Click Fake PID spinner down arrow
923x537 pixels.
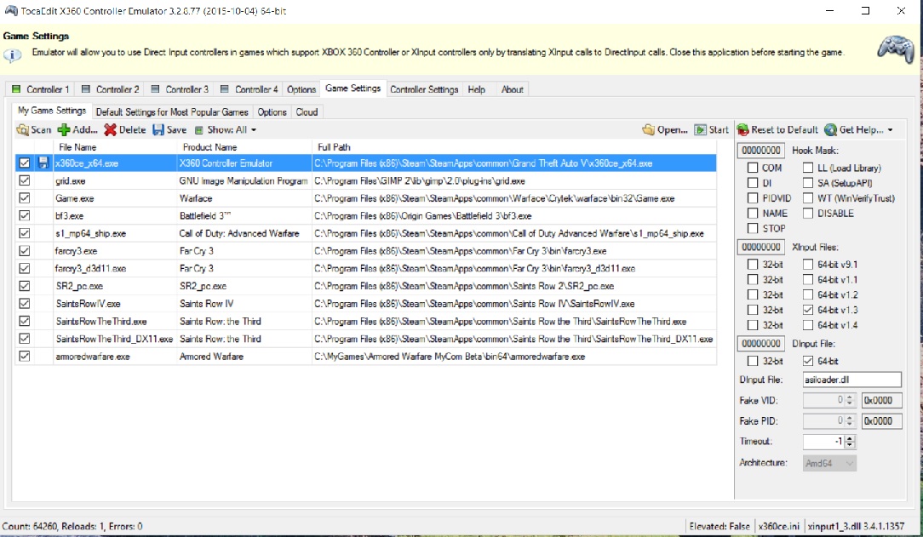click(850, 424)
